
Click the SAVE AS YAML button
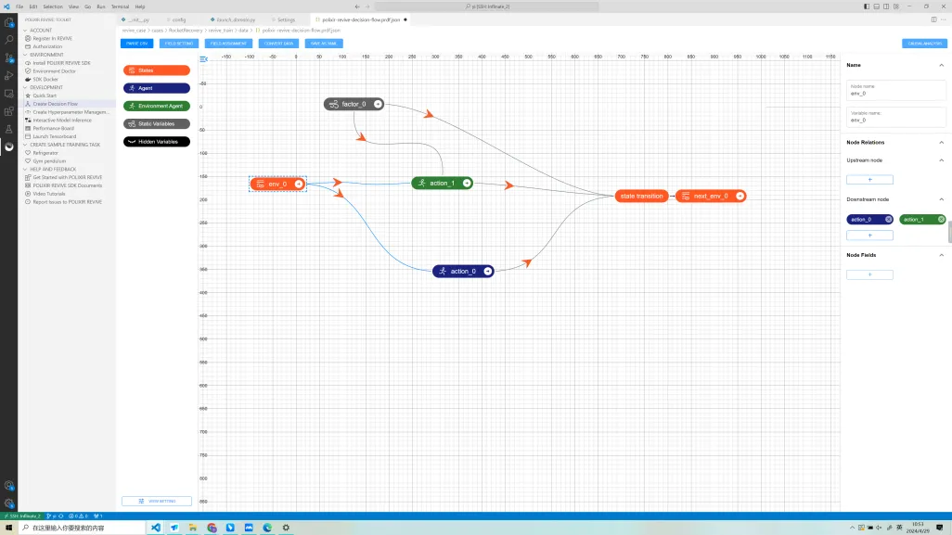click(x=324, y=43)
